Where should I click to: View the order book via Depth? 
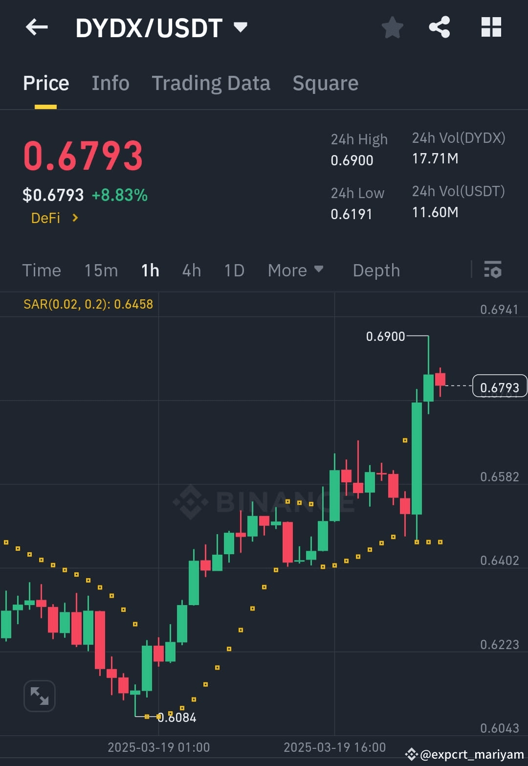point(376,270)
